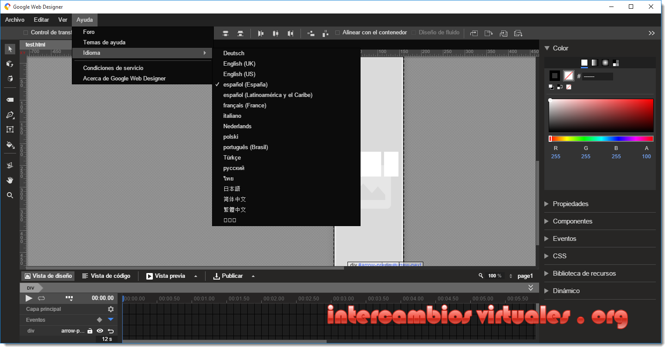Image resolution: width=668 pixels, height=350 pixels.
Task: Click align bottom edges icon
Action: coord(240,33)
